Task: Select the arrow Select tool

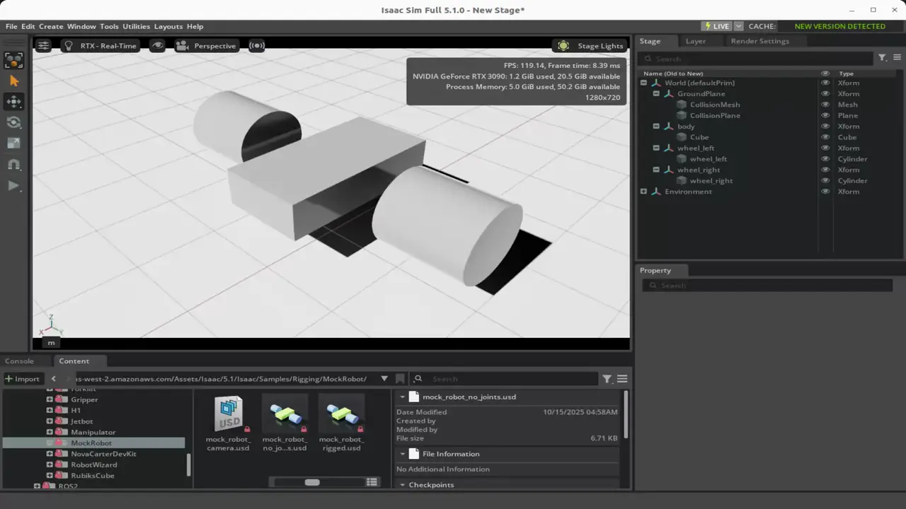Action: (x=14, y=81)
